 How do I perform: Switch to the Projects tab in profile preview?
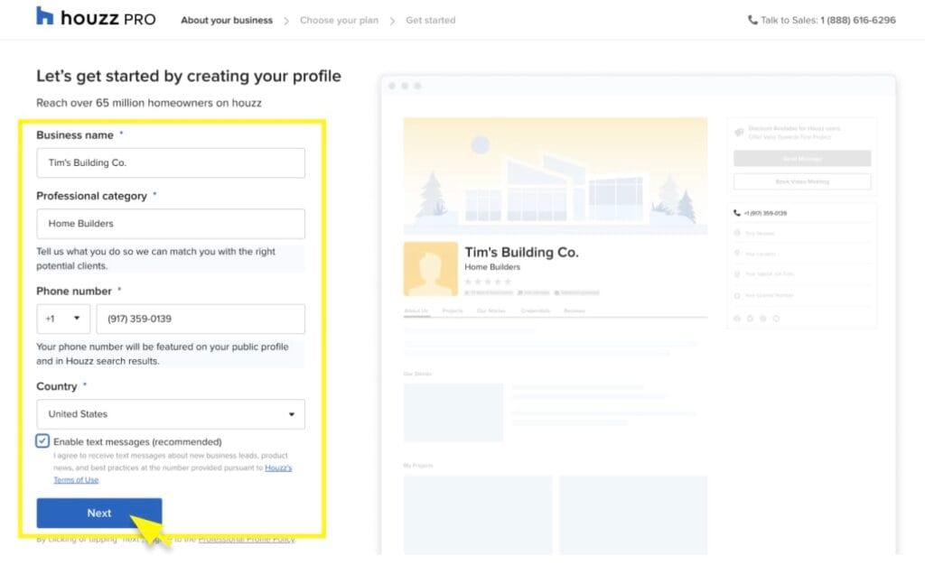click(x=452, y=310)
